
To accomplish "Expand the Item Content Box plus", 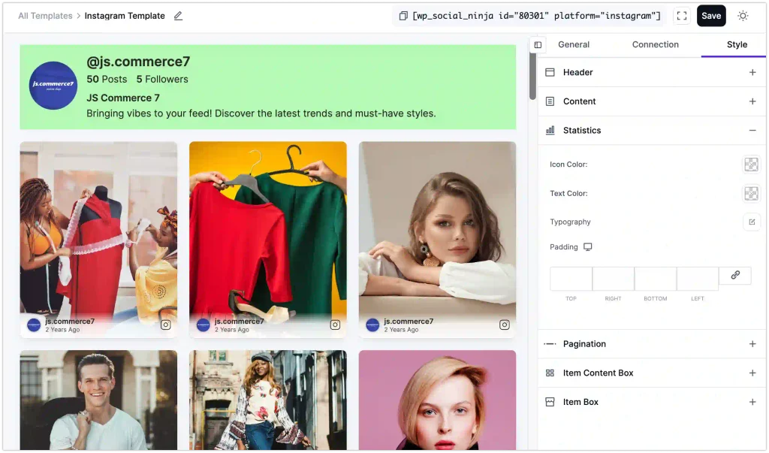I will (x=752, y=373).
